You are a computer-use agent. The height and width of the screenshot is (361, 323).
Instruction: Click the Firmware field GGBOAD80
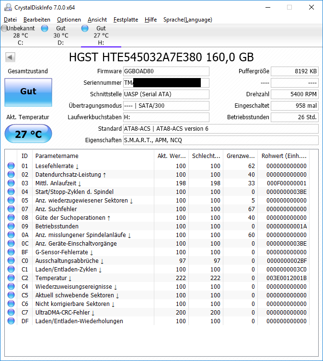[166, 71]
